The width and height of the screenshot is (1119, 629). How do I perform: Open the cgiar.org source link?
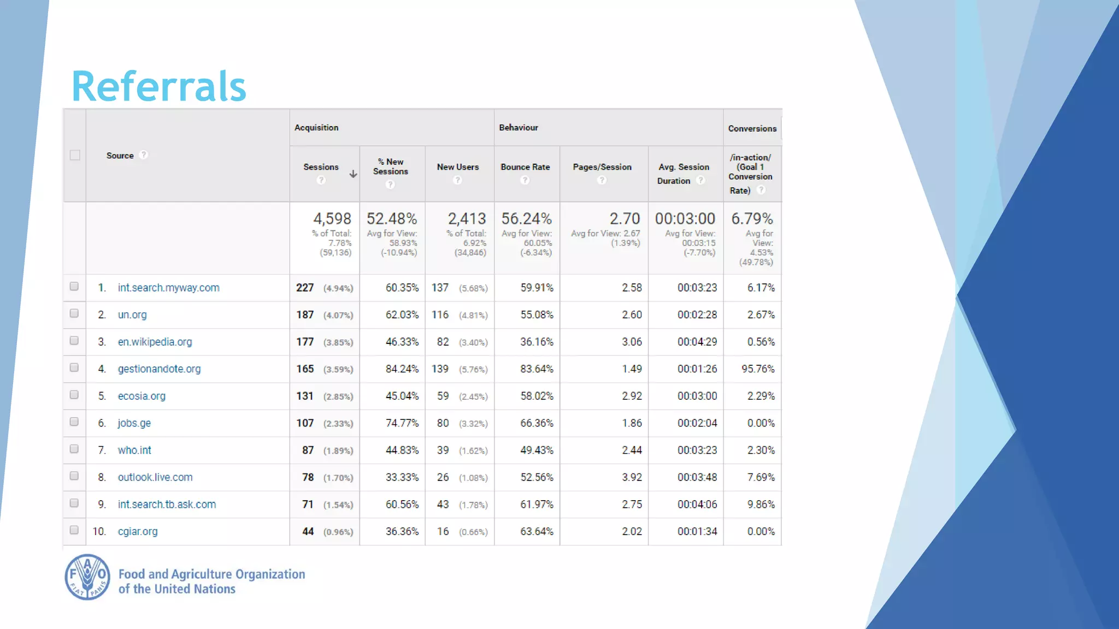tap(138, 531)
